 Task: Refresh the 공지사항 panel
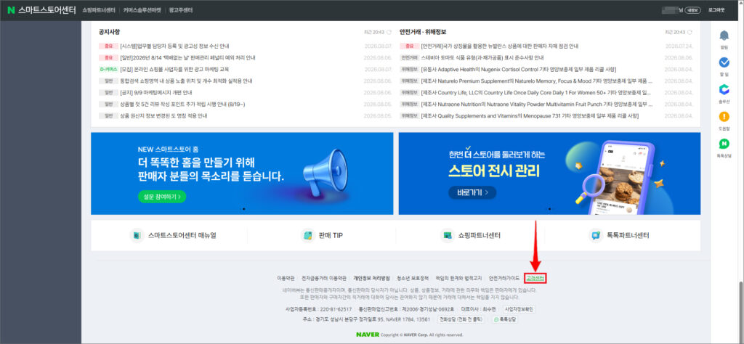pos(389,32)
